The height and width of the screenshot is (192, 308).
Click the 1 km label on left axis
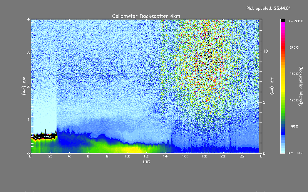[x=28, y=120]
